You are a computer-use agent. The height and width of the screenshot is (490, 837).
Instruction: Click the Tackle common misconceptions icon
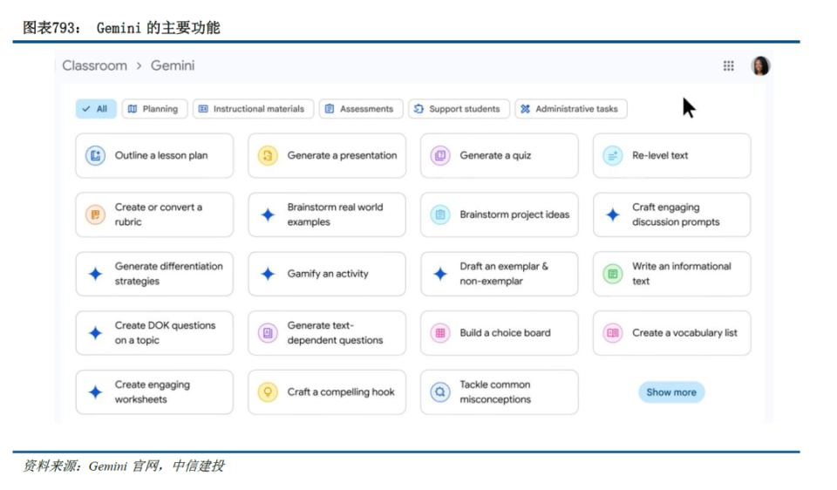tap(439, 392)
